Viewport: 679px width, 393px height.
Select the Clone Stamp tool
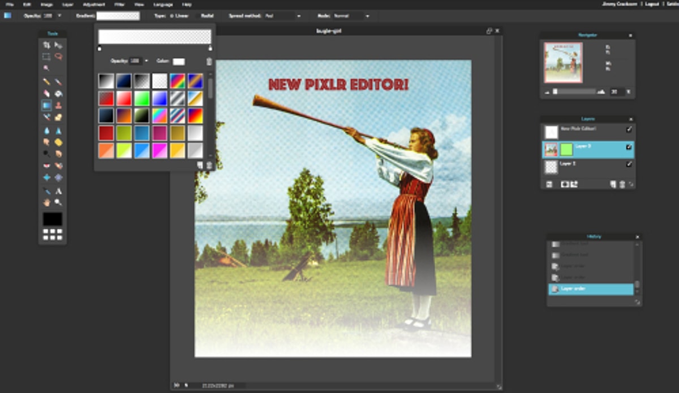pyautogui.click(x=58, y=106)
